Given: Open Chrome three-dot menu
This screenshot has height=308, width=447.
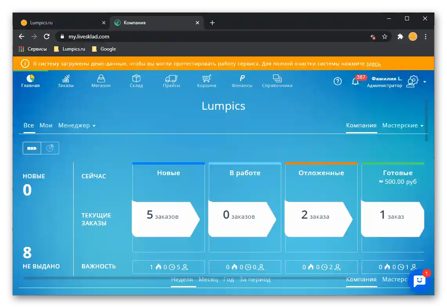Looking at the screenshot, I should point(425,36).
